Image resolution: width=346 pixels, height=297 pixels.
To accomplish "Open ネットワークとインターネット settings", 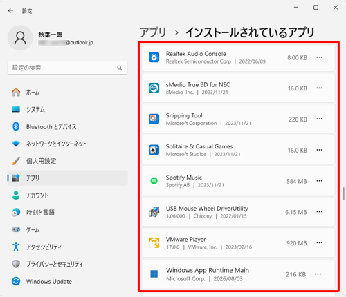I will (x=67, y=144).
